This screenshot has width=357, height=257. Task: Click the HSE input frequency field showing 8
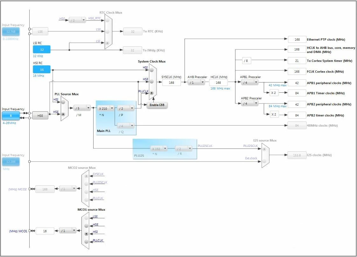(11, 115)
